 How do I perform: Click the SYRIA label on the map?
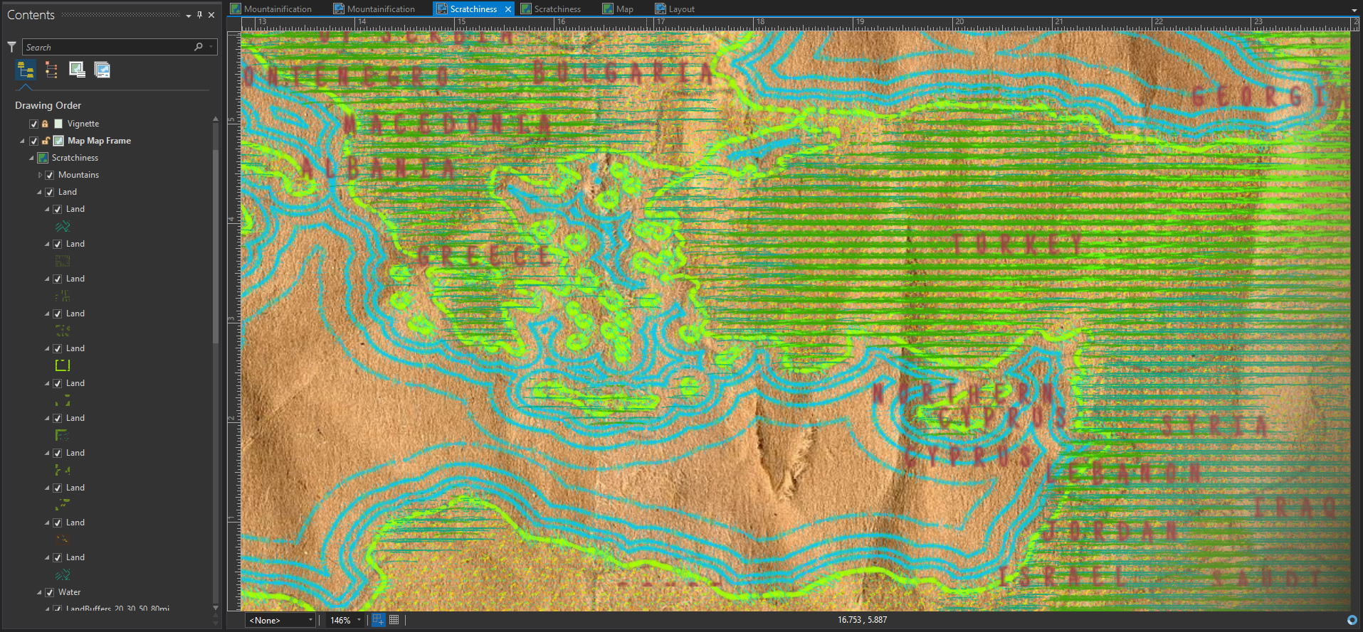pos(1215,426)
